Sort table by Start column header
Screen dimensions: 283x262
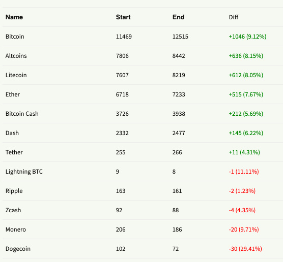point(123,17)
